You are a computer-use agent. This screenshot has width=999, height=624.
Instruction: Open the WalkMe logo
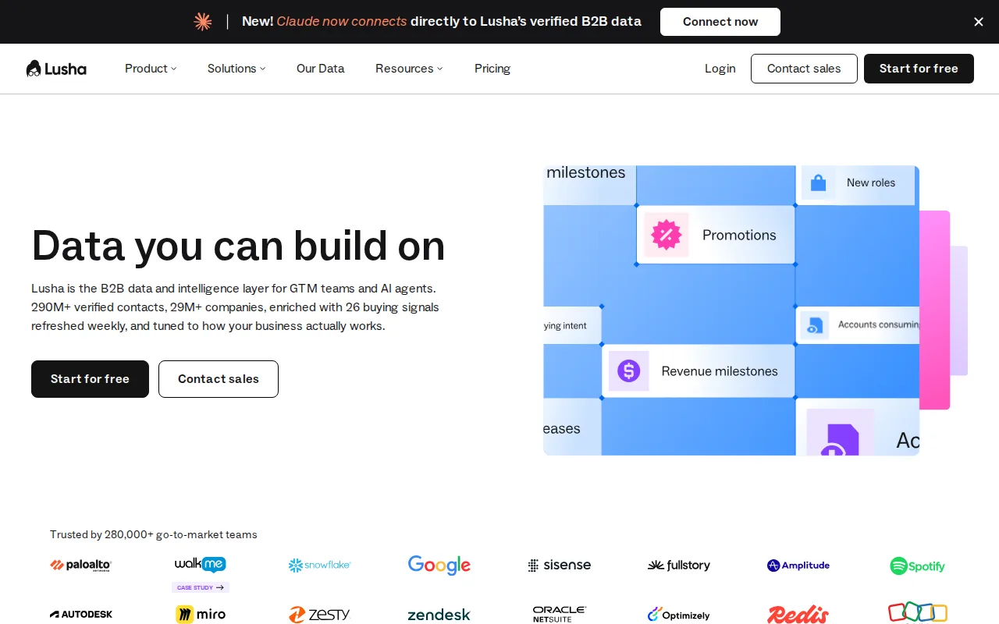pos(201,564)
